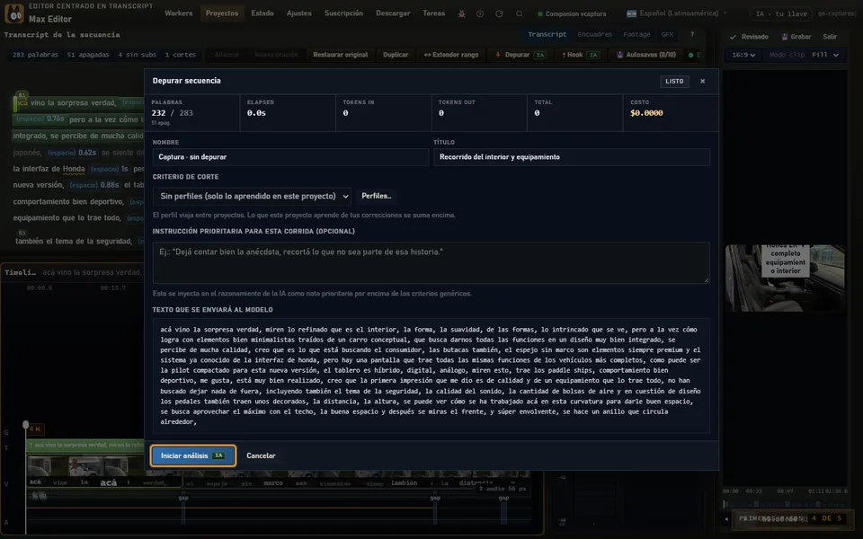Open the help circle icon in top bar

(480, 13)
